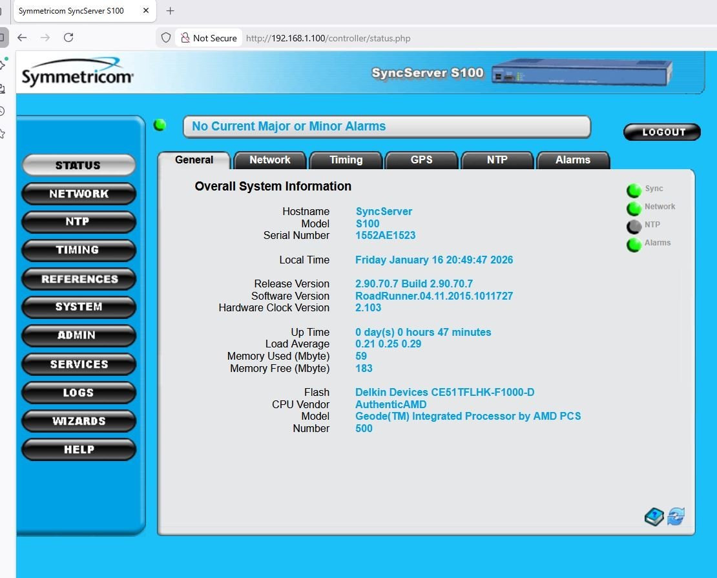Click the Alarms status LED
Image resolution: width=717 pixels, height=578 pixels.
point(634,245)
